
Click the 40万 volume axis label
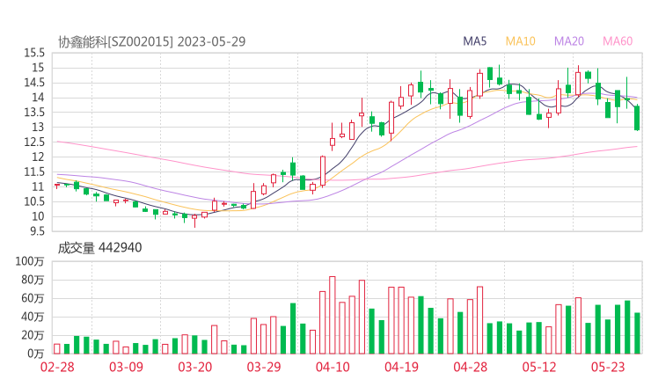click(33, 318)
